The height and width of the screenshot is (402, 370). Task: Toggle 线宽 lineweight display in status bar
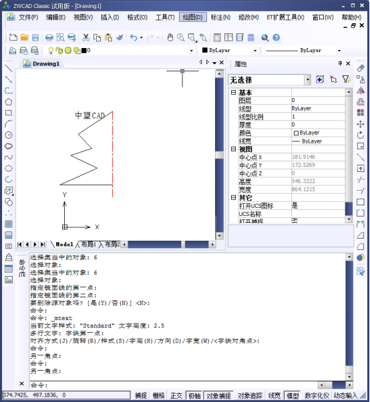point(274,395)
